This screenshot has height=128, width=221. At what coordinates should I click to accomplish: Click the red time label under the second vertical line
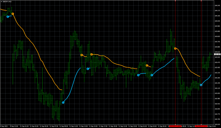click(x=201, y=126)
